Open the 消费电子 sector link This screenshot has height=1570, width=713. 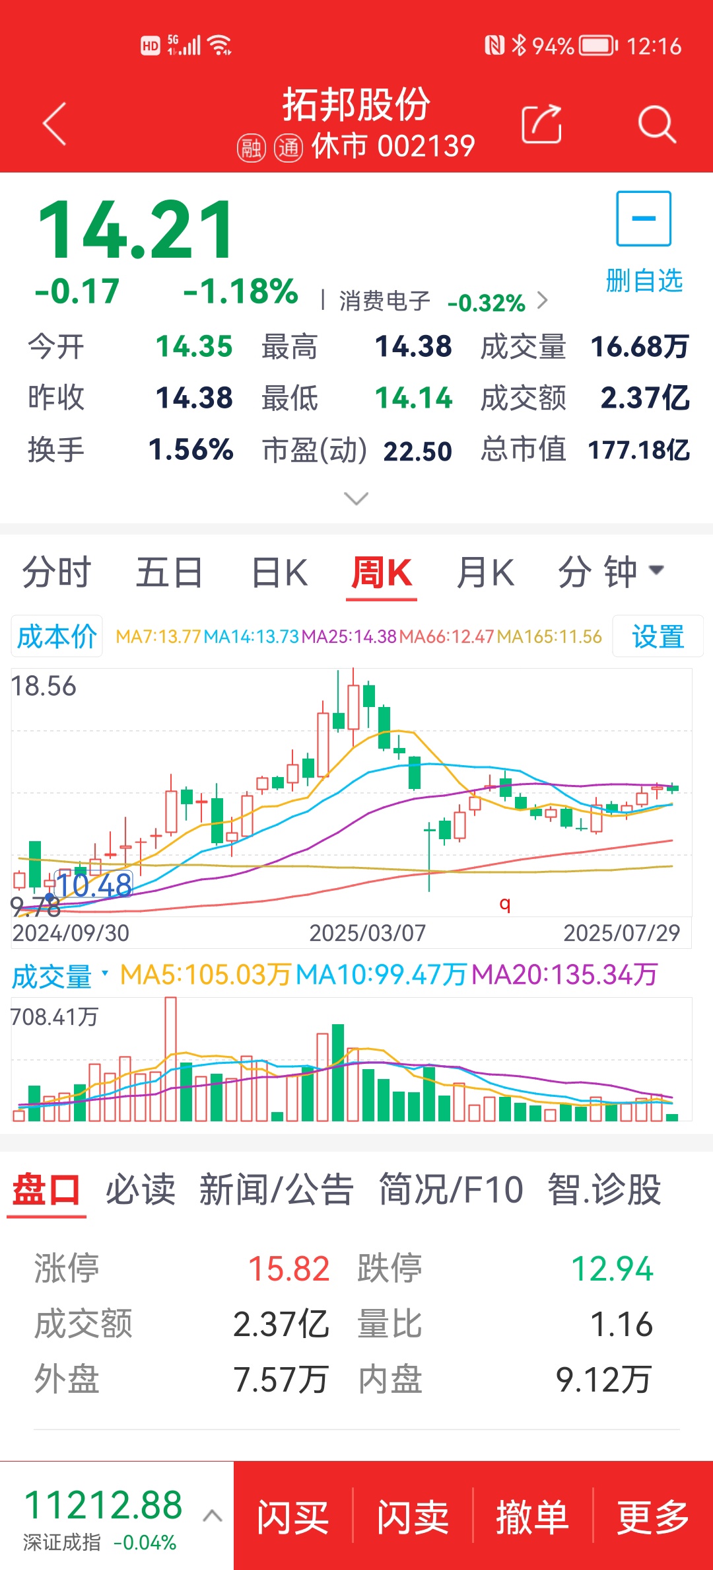[385, 301]
